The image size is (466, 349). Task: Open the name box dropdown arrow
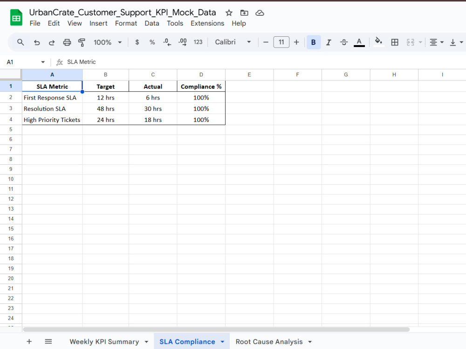(x=43, y=62)
